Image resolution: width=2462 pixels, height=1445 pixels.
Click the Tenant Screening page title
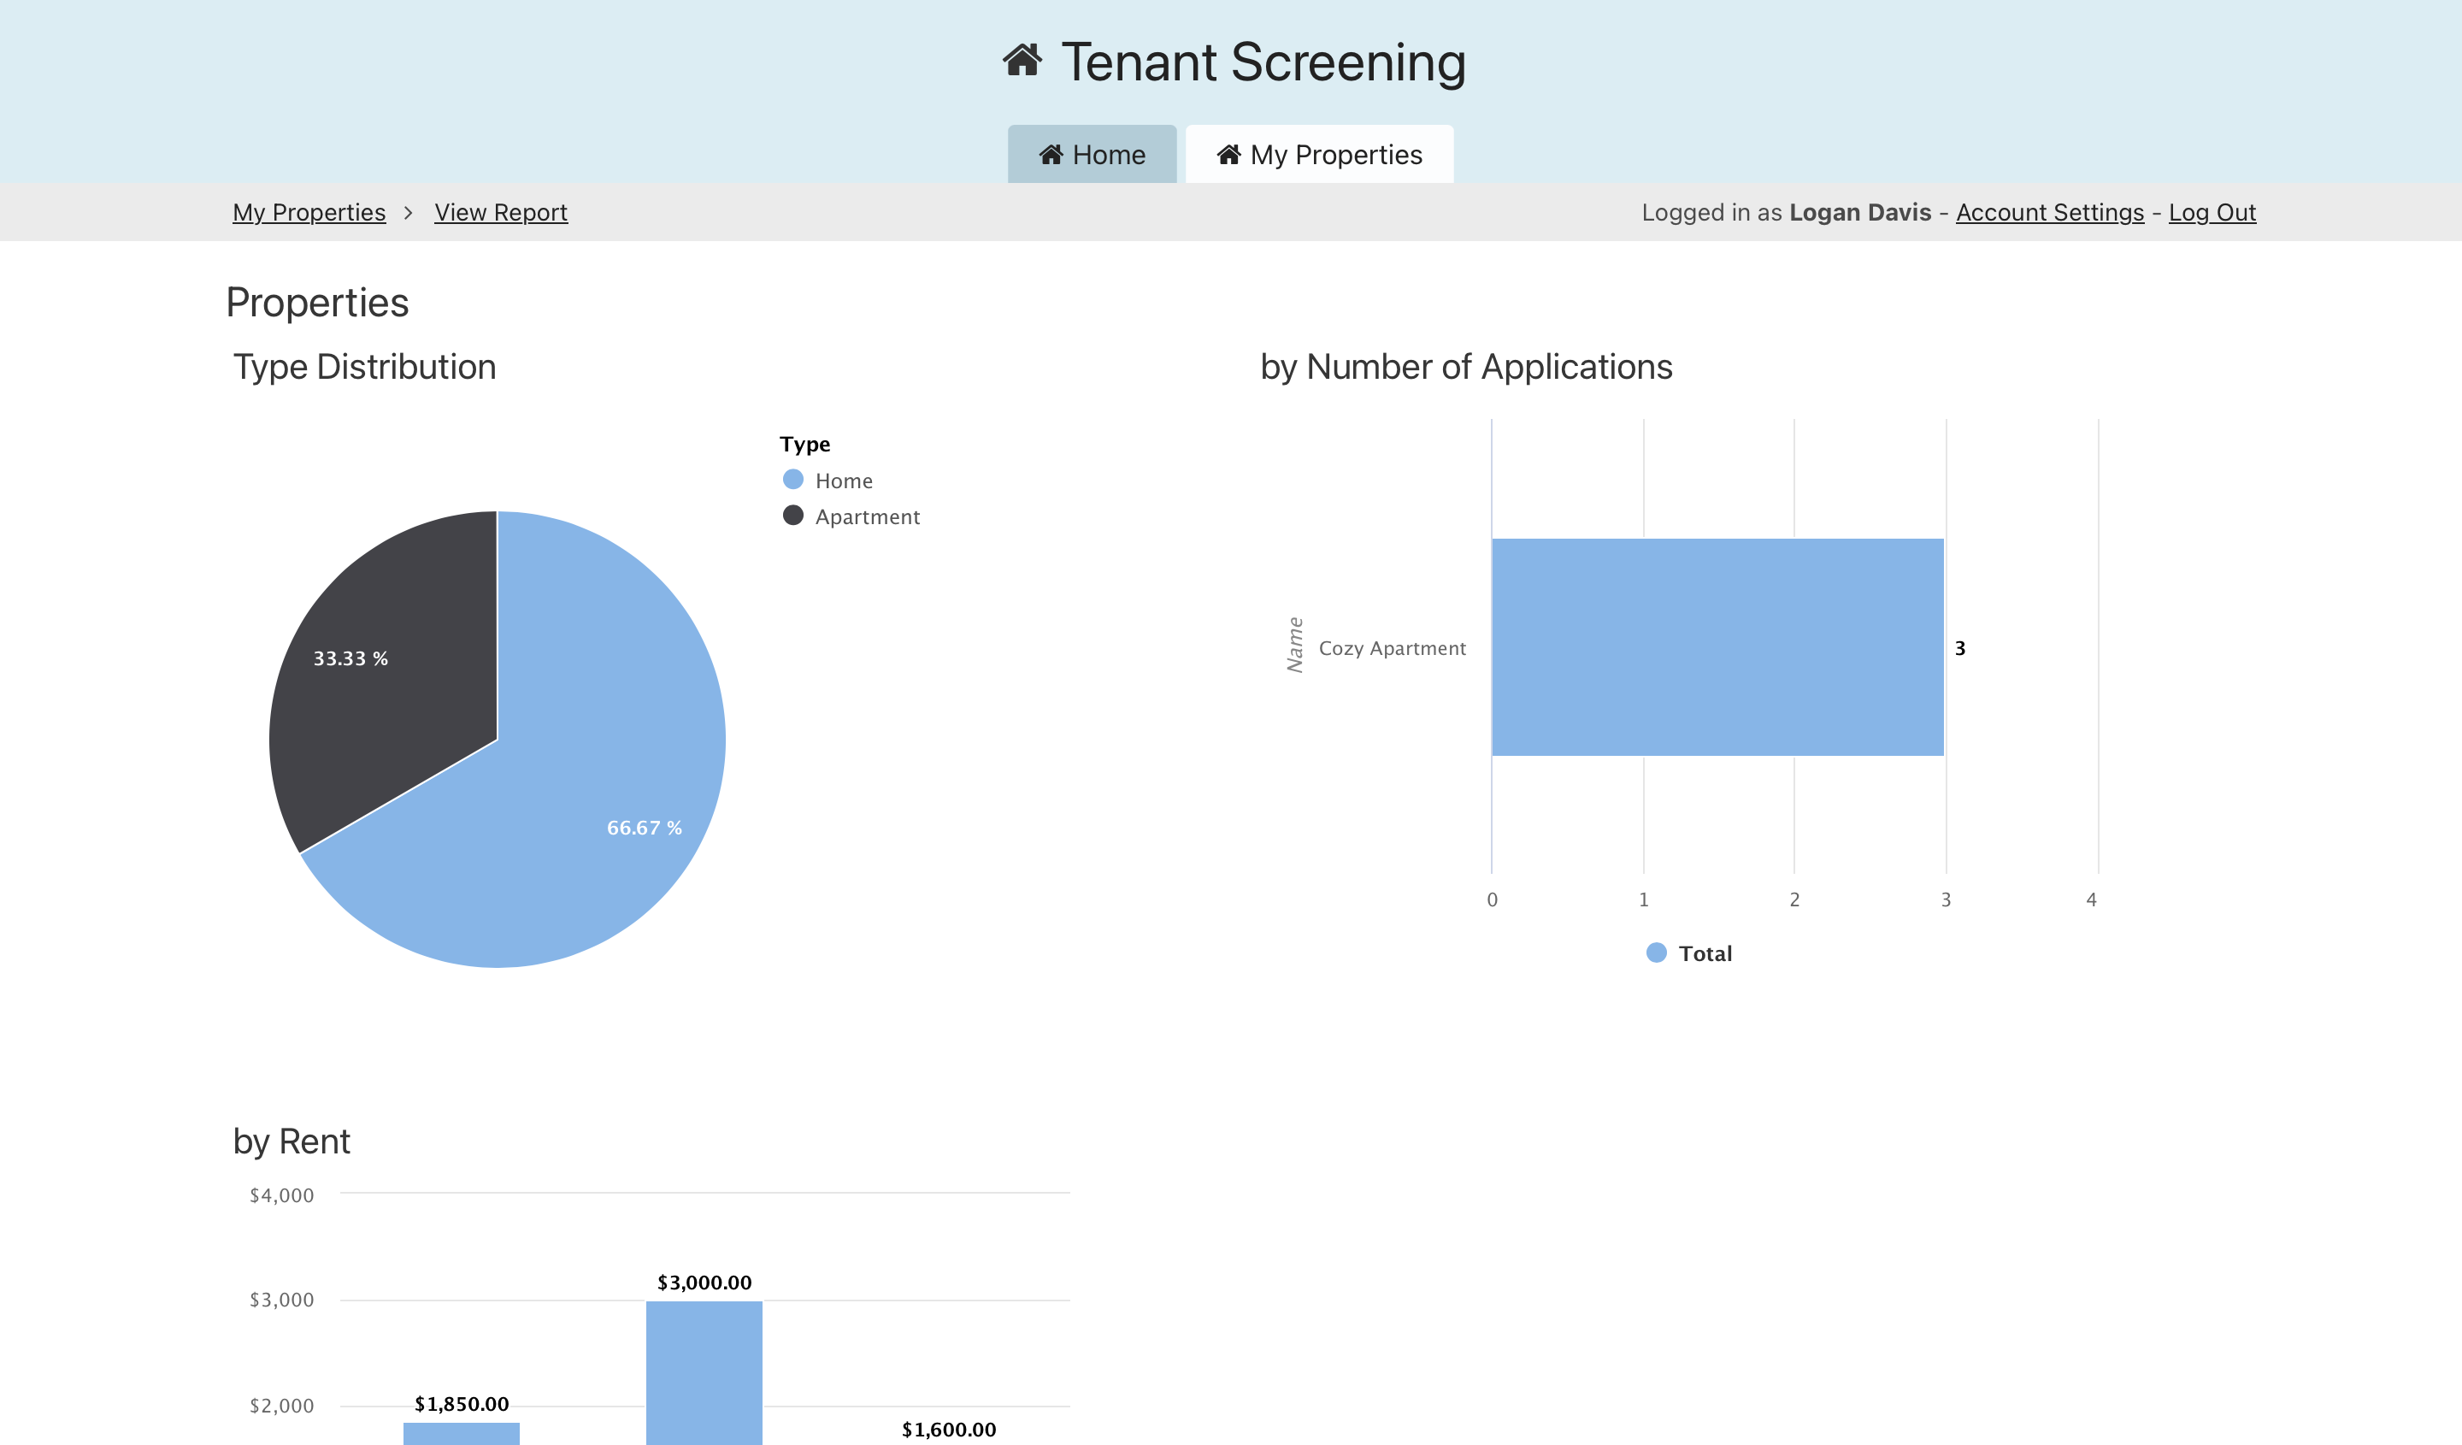pyautogui.click(x=1263, y=62)
